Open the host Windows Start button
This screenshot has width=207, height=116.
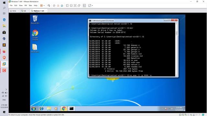[4, 3]
